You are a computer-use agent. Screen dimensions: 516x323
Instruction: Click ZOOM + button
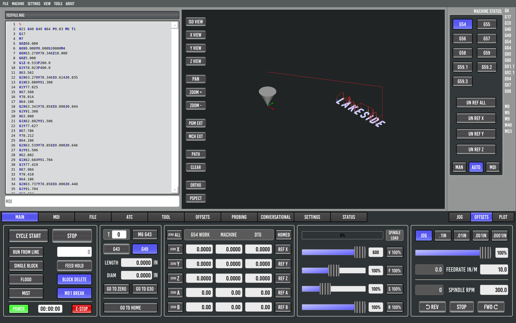tap(196, 92)
